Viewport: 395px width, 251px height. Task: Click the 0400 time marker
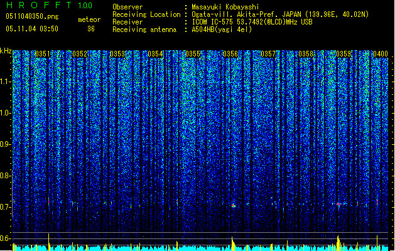(381, 54)
